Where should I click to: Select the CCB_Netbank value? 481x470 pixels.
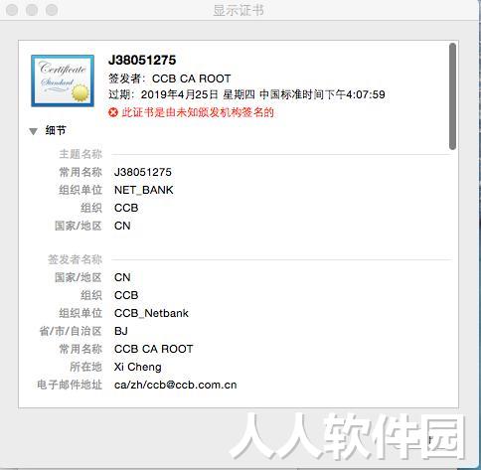coord(151,313)
